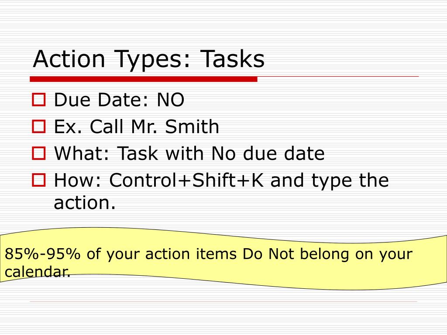Click the red bullet next to Call Mr. Smith
447x335 pixels.
coord(39,126)
